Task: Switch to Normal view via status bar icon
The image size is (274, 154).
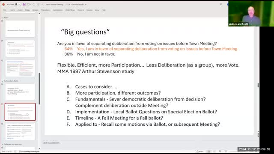Action: point(209,151)
